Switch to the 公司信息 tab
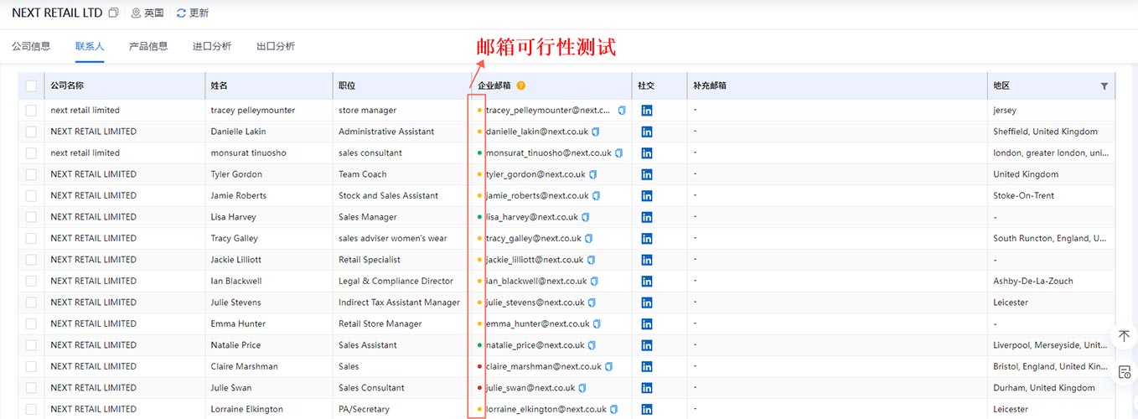 click(31, 46)
